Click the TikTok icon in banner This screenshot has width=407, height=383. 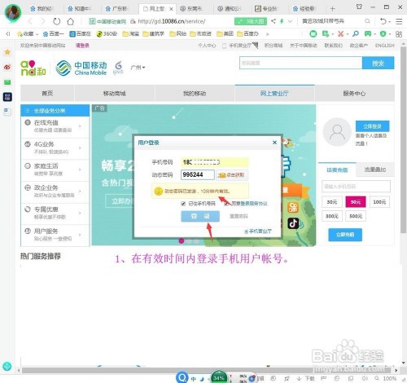coord(293,223)
